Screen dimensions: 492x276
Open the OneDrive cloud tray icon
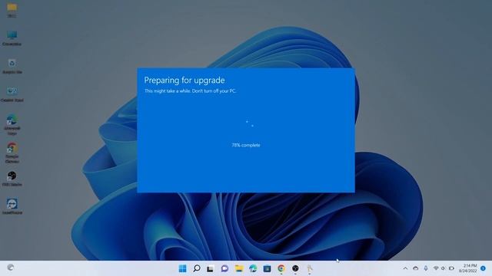(415, 268)
